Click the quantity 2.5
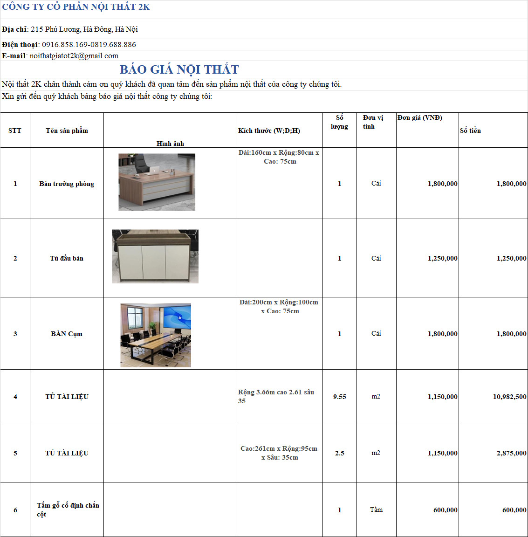Viewport: 528px width, 537px height. tap(339, 453)
